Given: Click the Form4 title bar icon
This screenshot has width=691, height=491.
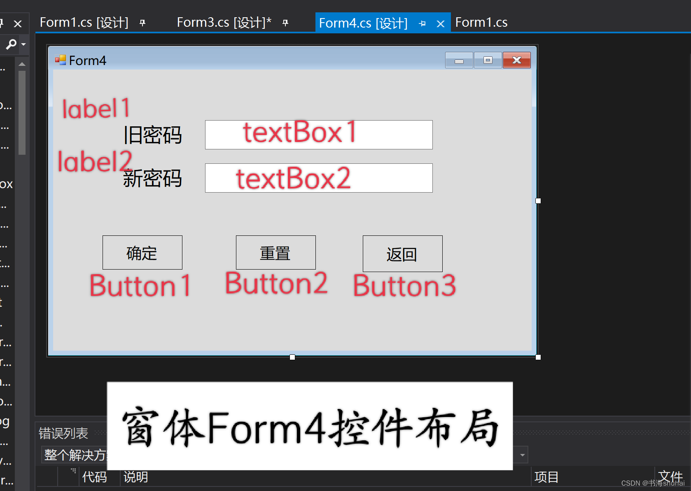Looking at the screenshot, I should pos(61,60).
